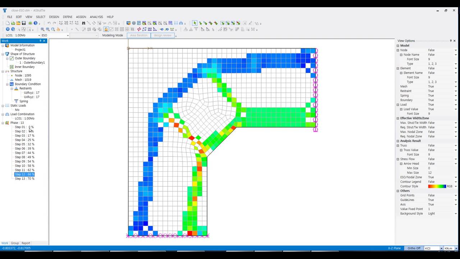Select Step 01 : 0 % in tree
Screen dimensions: 460x259
click(24, 127)
